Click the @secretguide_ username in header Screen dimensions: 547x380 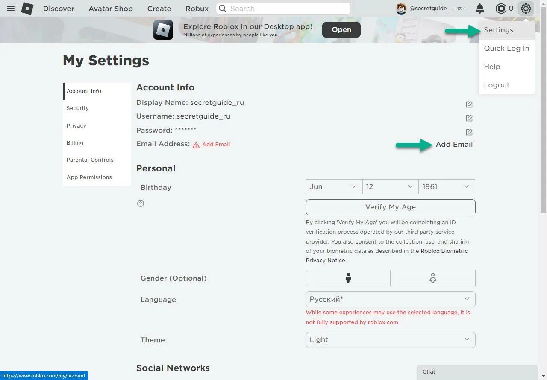point(432,9)
